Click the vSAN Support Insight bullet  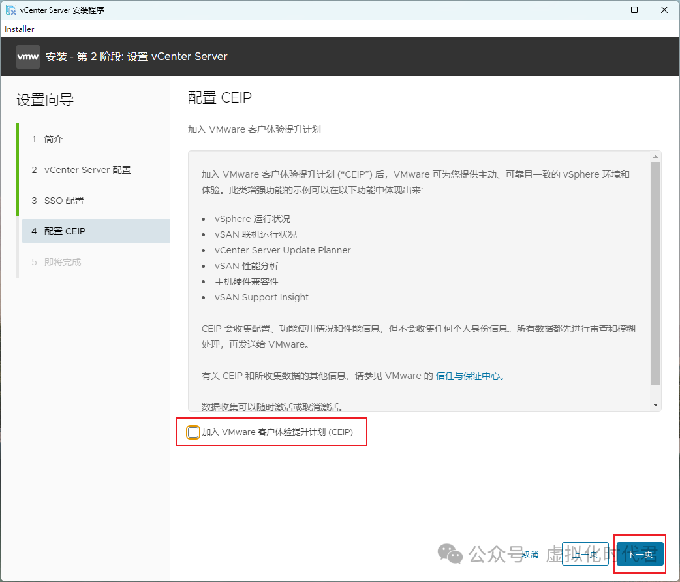coord(262,297)
